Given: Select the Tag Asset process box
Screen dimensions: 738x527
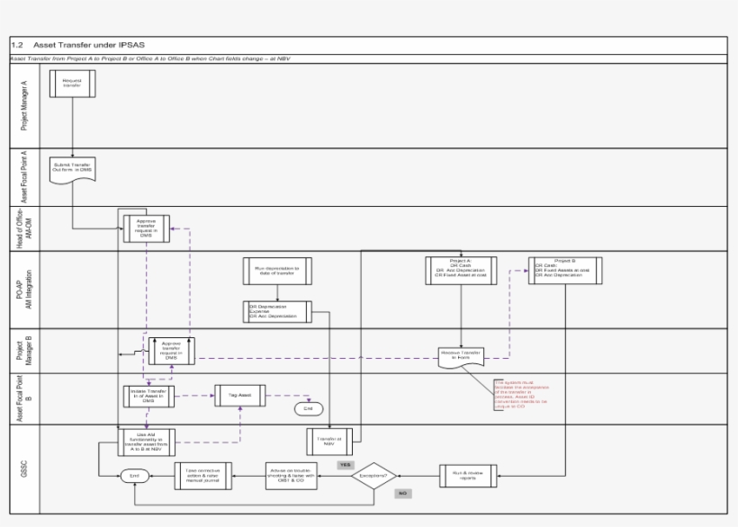Looking at the screenshot, I should click(238, 393).
